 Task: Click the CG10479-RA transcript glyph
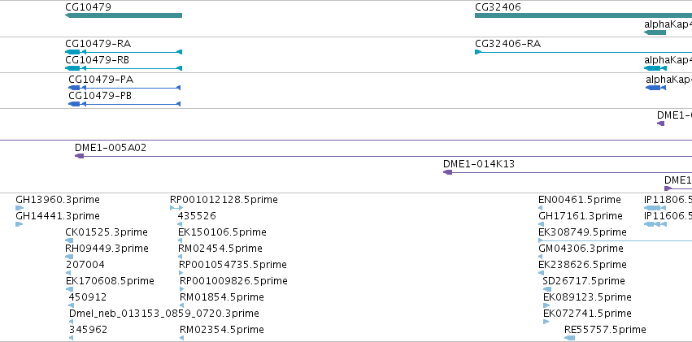pos(124,52)
